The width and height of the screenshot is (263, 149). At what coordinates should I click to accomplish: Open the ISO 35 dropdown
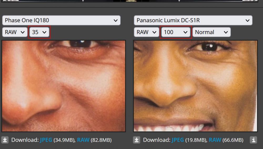point(39,32)
